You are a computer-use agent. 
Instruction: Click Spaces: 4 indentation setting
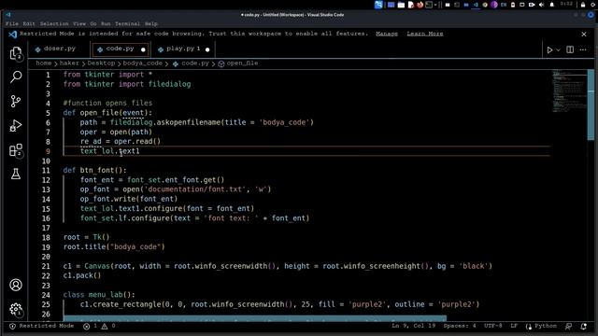[x=460, y=326]
